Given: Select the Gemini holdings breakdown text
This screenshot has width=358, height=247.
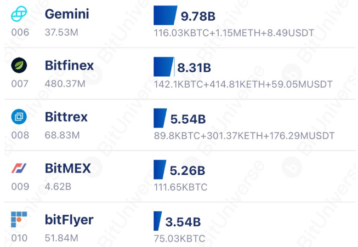Looking at the screenshot, I should coord(234,33).
